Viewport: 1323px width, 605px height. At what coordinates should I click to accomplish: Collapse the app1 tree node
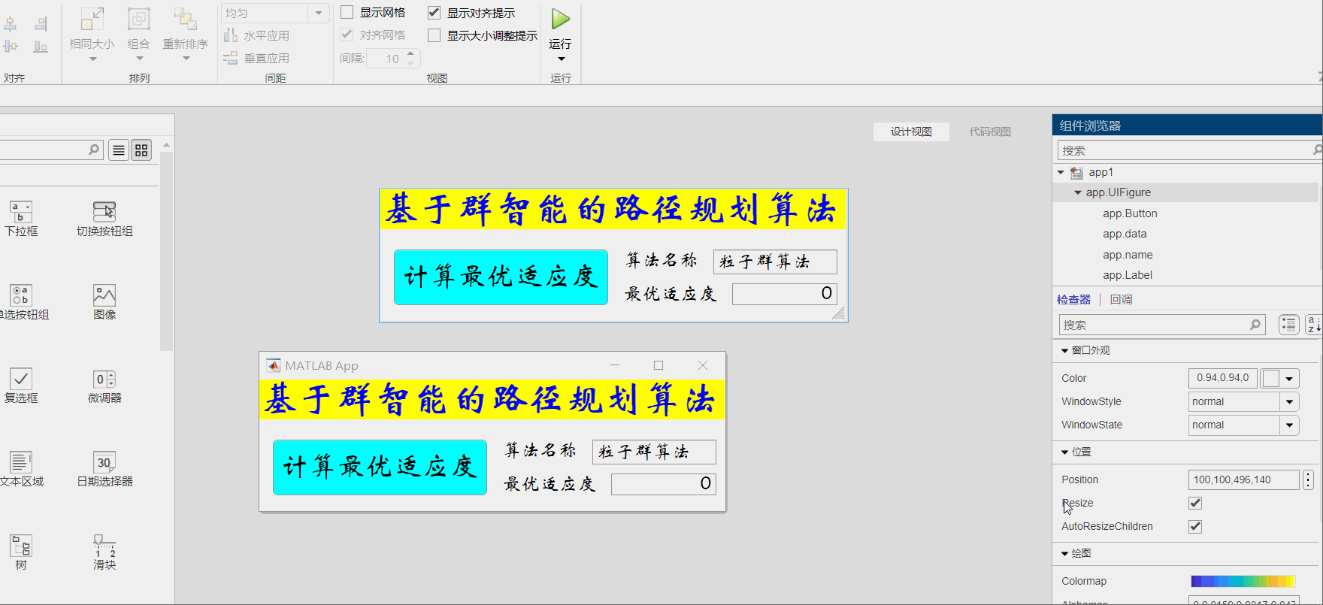tap(1061, 172)
